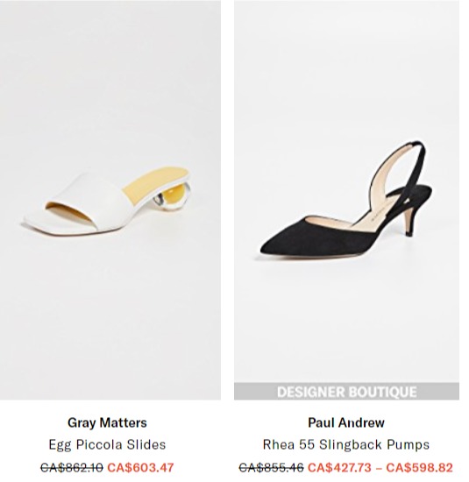Click the crossed-out CA$862.10 original price

[x=72, y=468]
